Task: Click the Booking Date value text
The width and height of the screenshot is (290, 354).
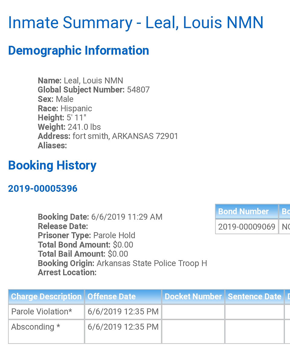Action: (127, 217)
